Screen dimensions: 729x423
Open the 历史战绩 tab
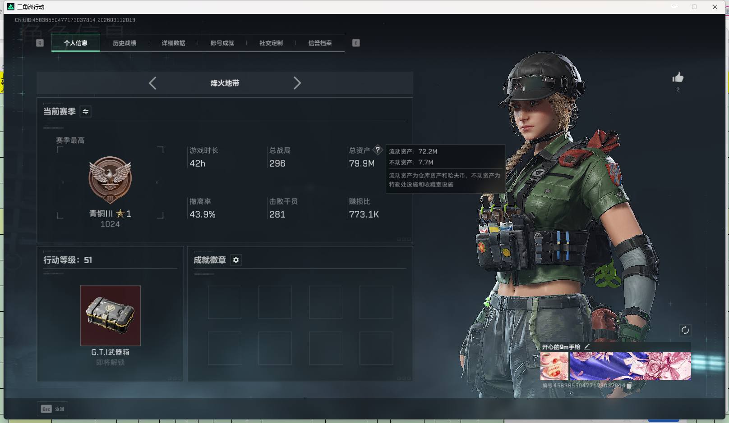click(125, 43)
